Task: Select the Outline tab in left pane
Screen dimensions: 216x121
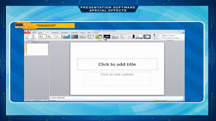Action: click(34, 42)
